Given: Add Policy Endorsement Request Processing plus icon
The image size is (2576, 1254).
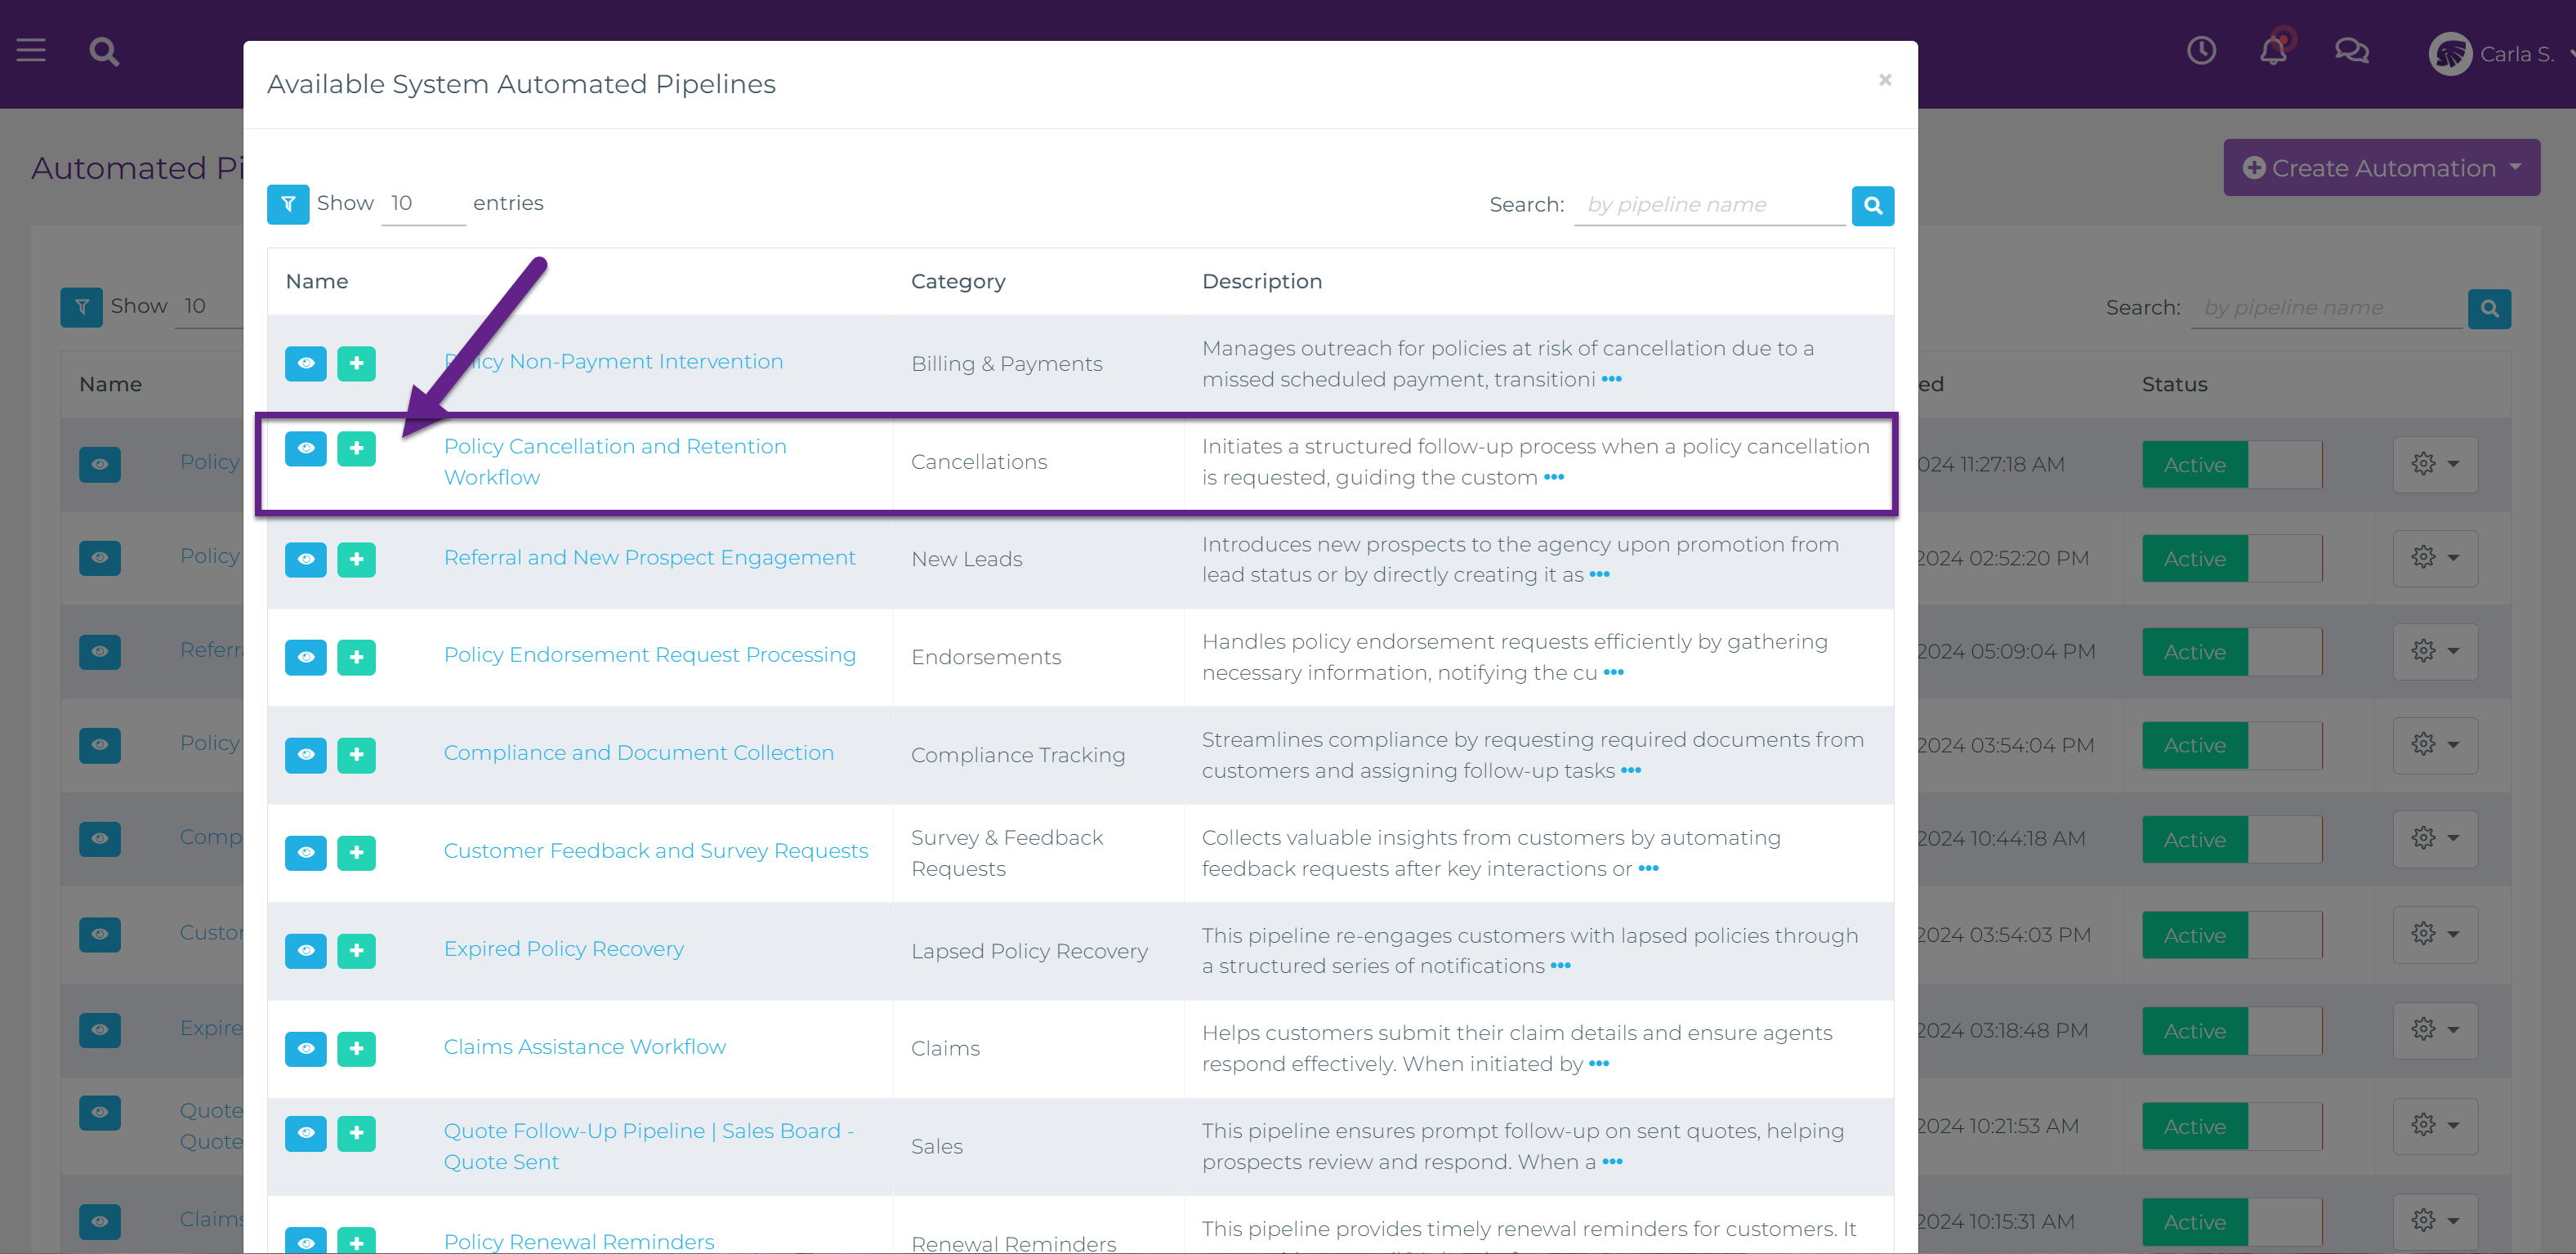Looking at the screenshot, I should [x=356, y=658].
